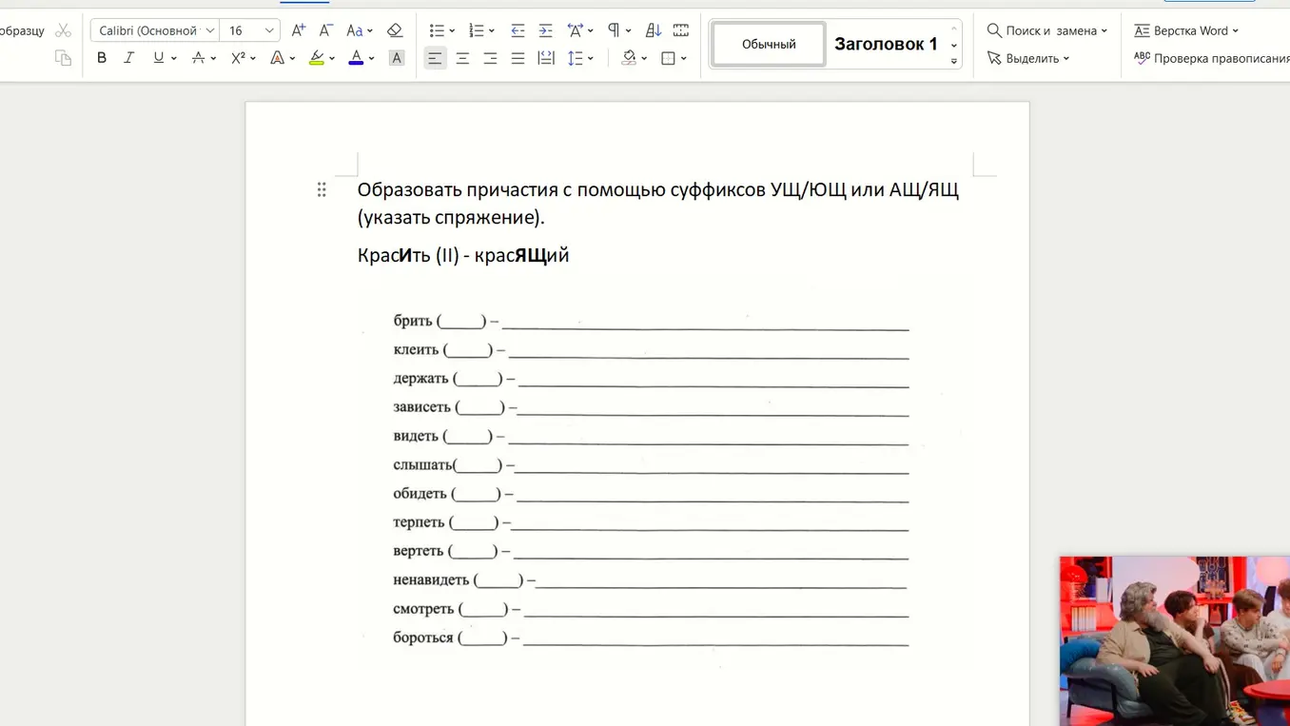Image resolution: width=1290 pixels, height=726 pixels.
Task: Click the webcam video thumbnail
Action: [x=1175, y=641]
